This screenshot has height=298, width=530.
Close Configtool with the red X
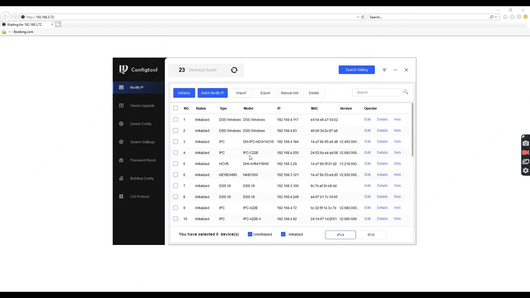point(406,70)
